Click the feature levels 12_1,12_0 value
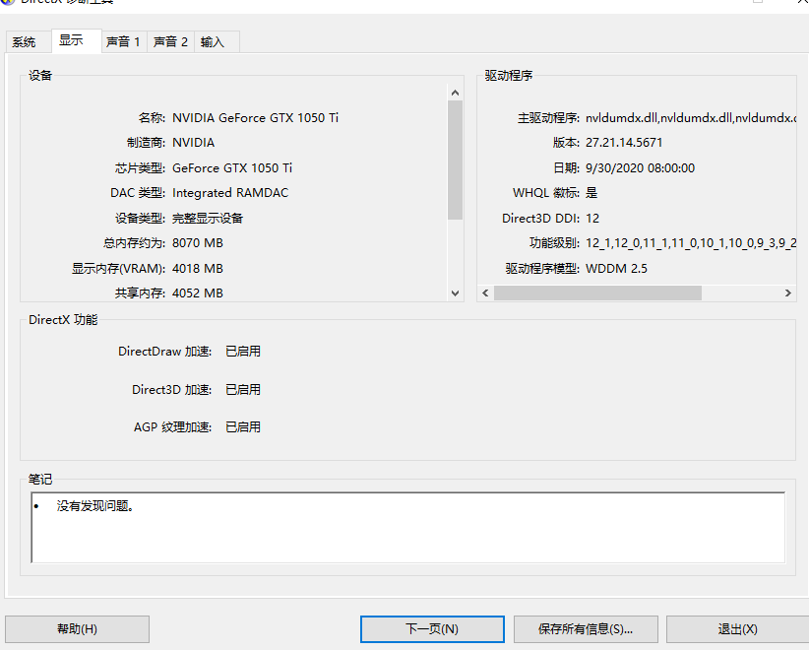The image size is (809, 650). pyautogui.click(x=691, y=242)
